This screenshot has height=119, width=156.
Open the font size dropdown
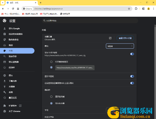[x=120, y=110]
